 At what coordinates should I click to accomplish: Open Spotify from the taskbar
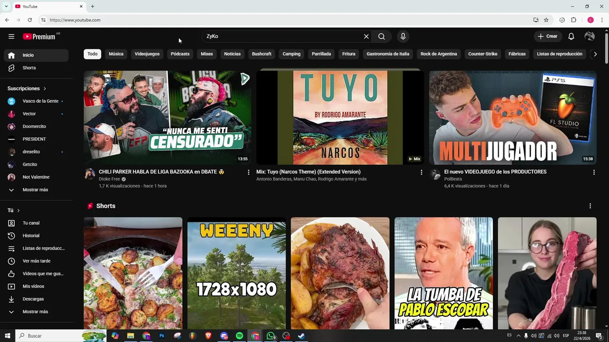(x=239, y=336)
